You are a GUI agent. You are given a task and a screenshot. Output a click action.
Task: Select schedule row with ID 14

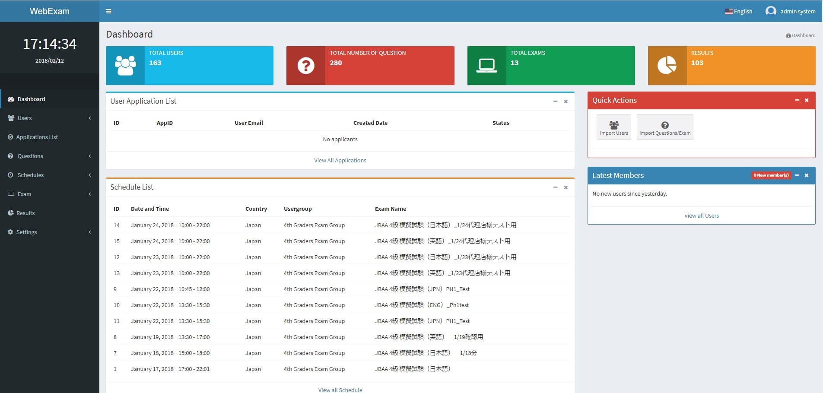[x=340, y=225]
